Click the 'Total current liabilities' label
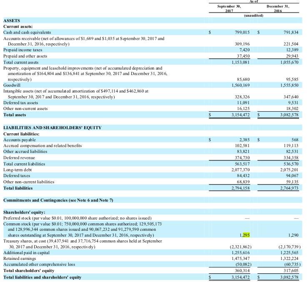The height and width of the screenshot is (282, 307). point(24,164)
